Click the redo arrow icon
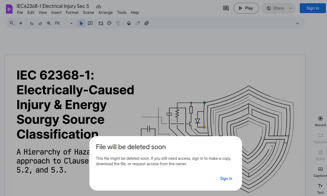327x196 pixels. point(40,23)
